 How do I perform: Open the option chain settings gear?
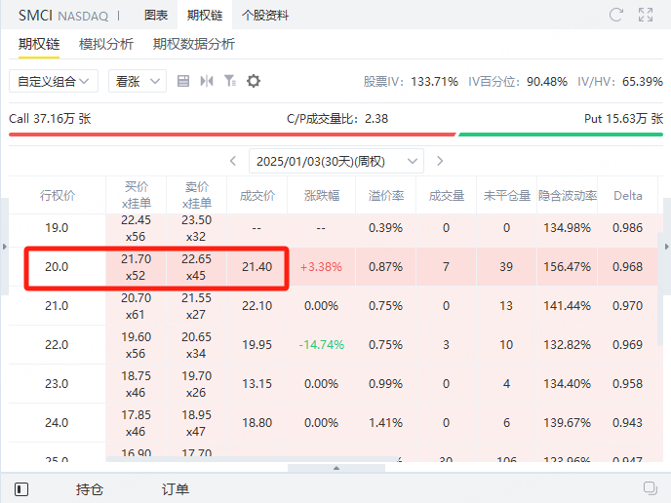(254, 81)
